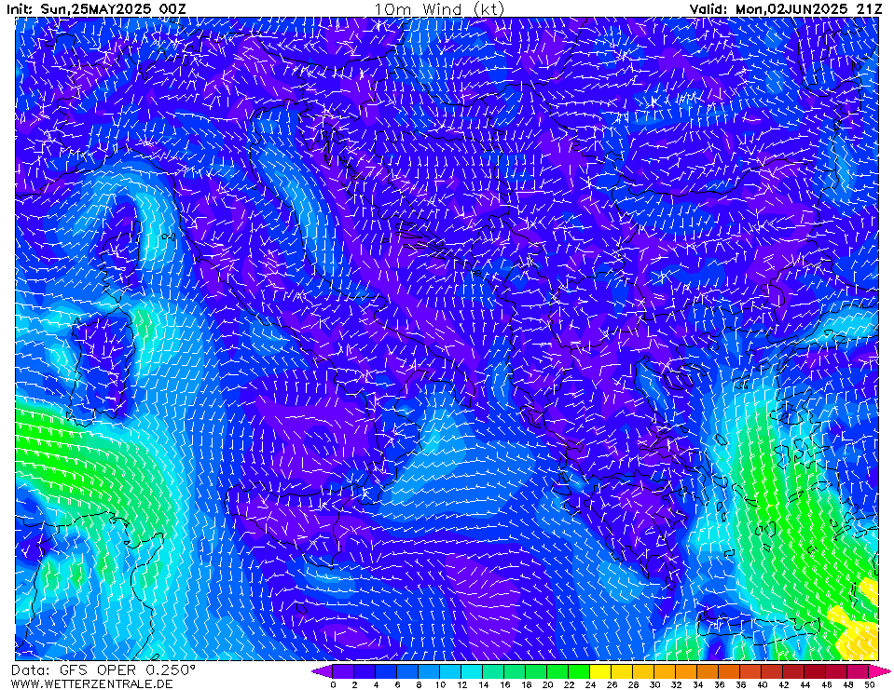The image size is (894, 690).
Task: Click the purple left arrow of color scale
Action: (321, 670)
